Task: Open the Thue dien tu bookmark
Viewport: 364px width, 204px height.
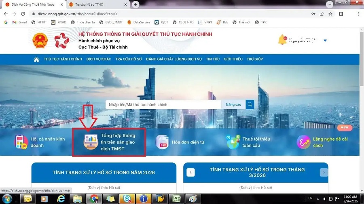Action: point(83,22)
